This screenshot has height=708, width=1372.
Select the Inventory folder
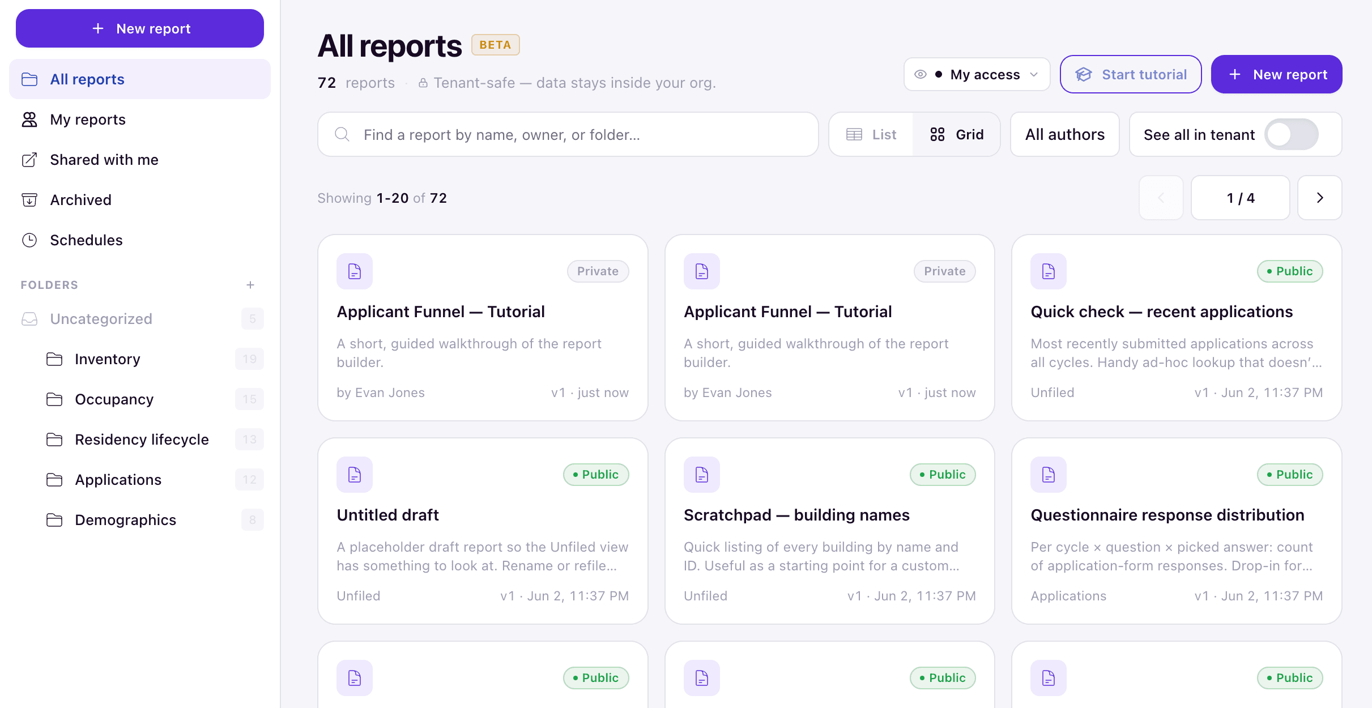pyautogui.click(x=152, y=359)
